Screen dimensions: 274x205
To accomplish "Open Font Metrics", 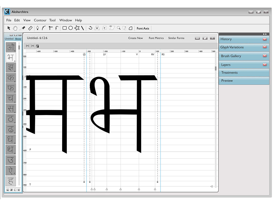I will pos(156,38).
